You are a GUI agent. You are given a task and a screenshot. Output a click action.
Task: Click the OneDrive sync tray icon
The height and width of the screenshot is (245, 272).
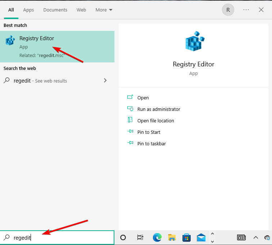click(x=267, y=237)
